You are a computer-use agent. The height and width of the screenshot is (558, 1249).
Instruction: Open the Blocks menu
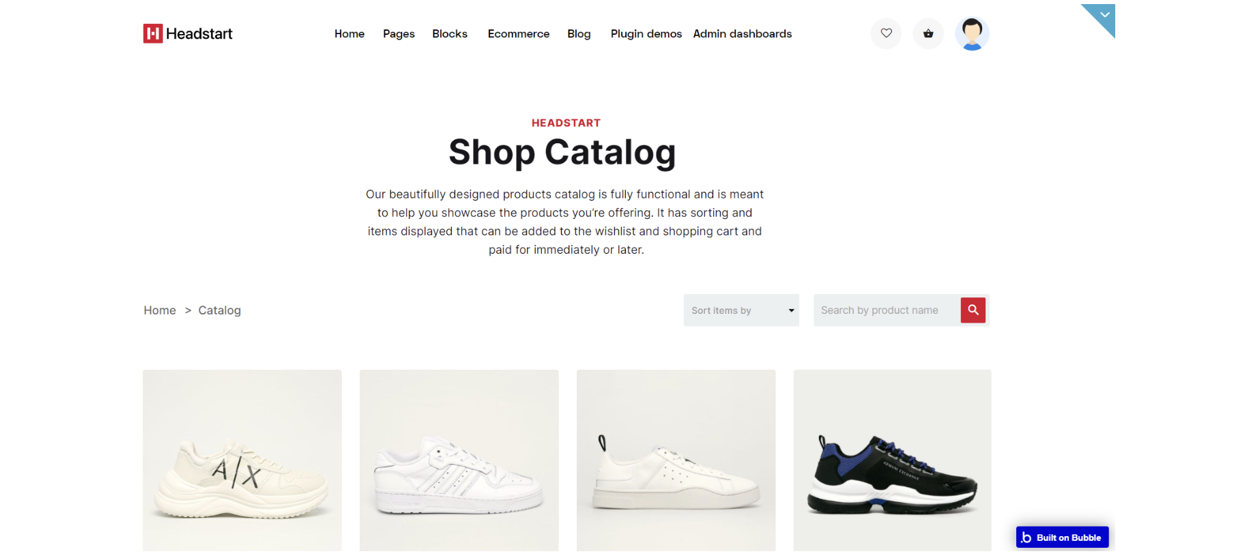point(450,34)
